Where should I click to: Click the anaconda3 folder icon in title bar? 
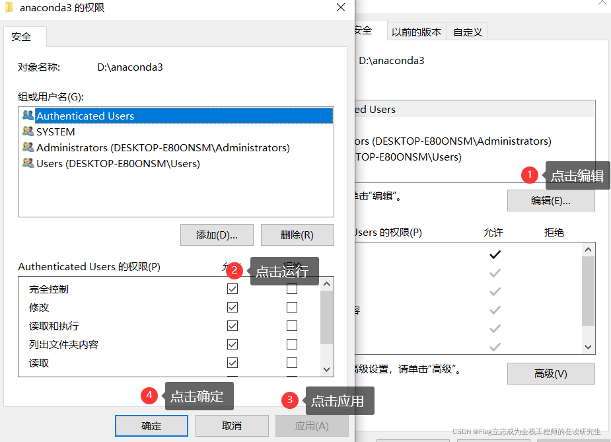click(9, 7)
